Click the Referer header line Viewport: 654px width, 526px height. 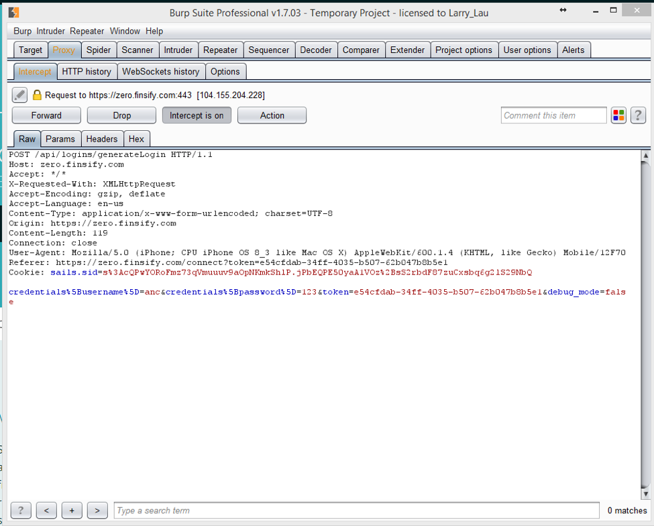228,262
